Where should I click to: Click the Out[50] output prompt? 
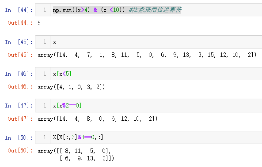tap(20, 151)
